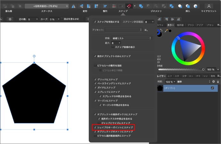Click the opacity slider in color panel
Image resolution: width=221 pixels, height=144 pixels.
tap(181, 69)
